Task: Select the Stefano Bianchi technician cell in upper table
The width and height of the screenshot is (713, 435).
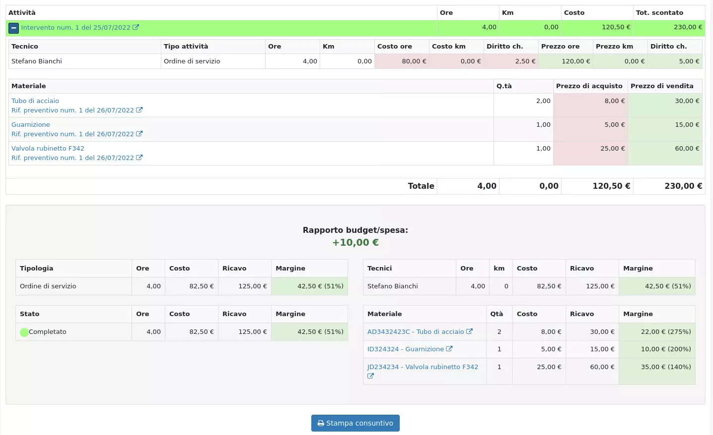Action: 85,61
